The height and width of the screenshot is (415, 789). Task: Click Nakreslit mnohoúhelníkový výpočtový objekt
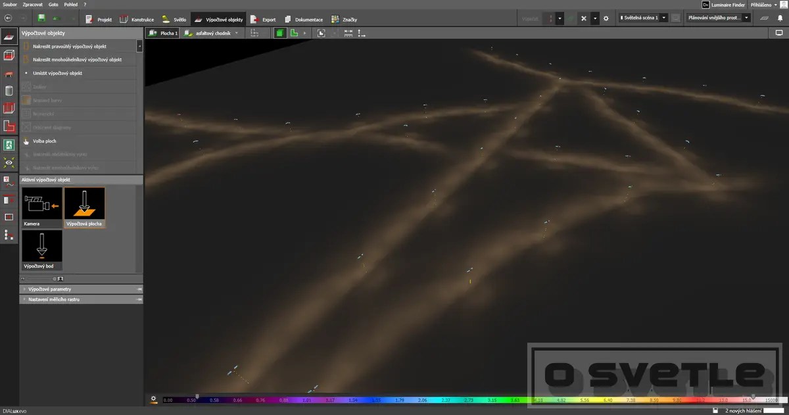[78, 60]
